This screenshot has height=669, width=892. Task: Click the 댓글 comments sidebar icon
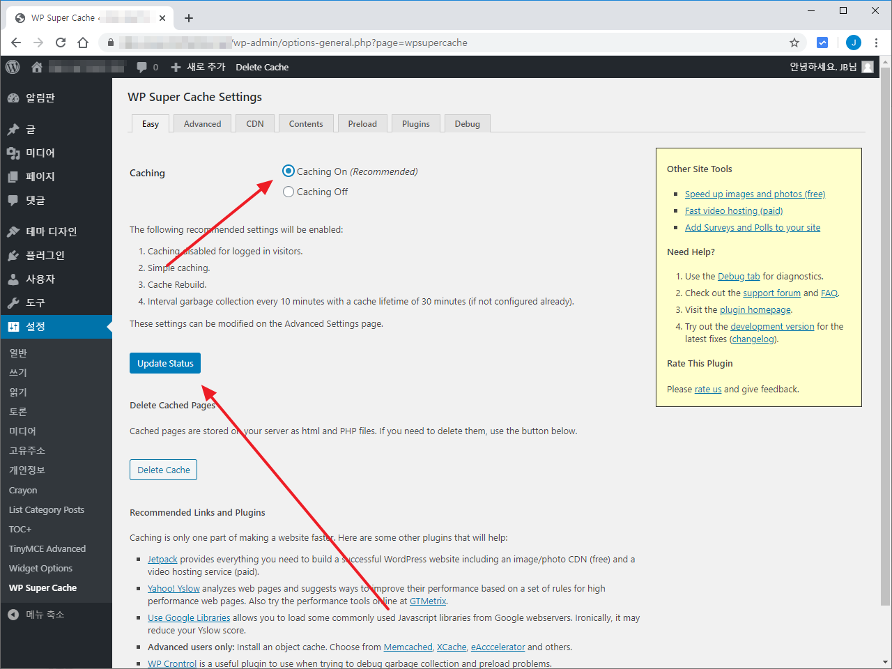tap(13, 200)
